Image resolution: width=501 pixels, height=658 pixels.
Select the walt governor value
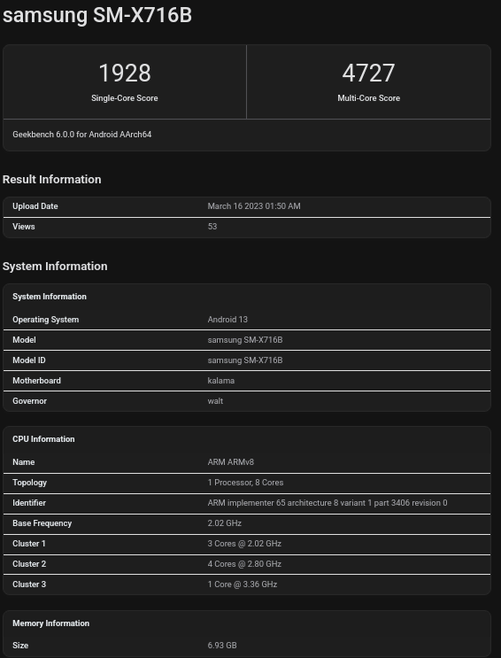tap(215, 401)
